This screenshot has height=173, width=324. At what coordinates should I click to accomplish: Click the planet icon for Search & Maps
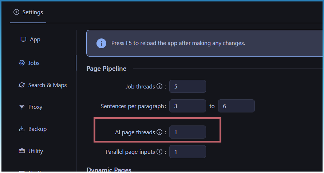click(x=22, y=85)
